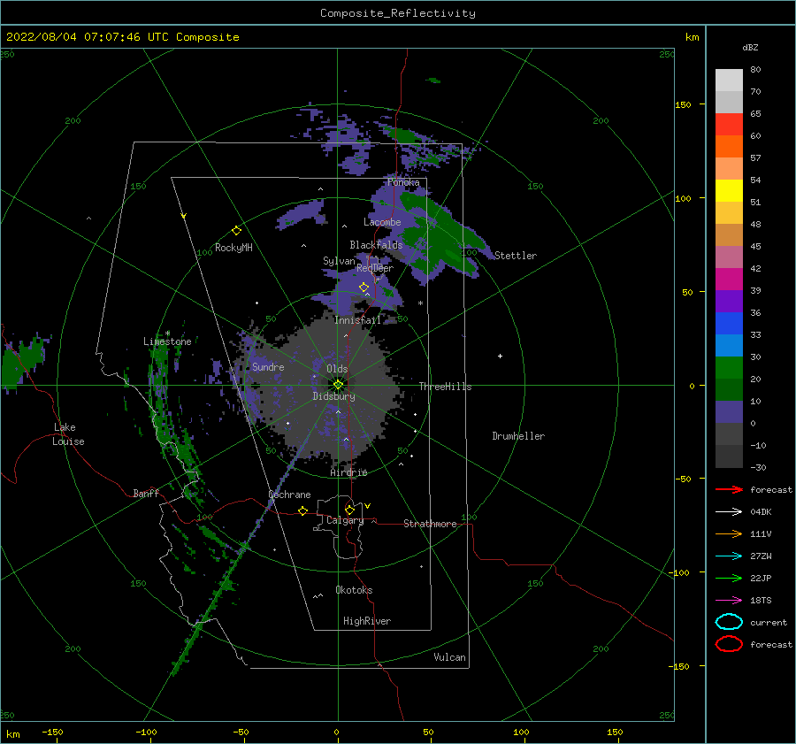Select the RedDeer city label
Viewport: 796px width, 744px height.
pos(375,268)
